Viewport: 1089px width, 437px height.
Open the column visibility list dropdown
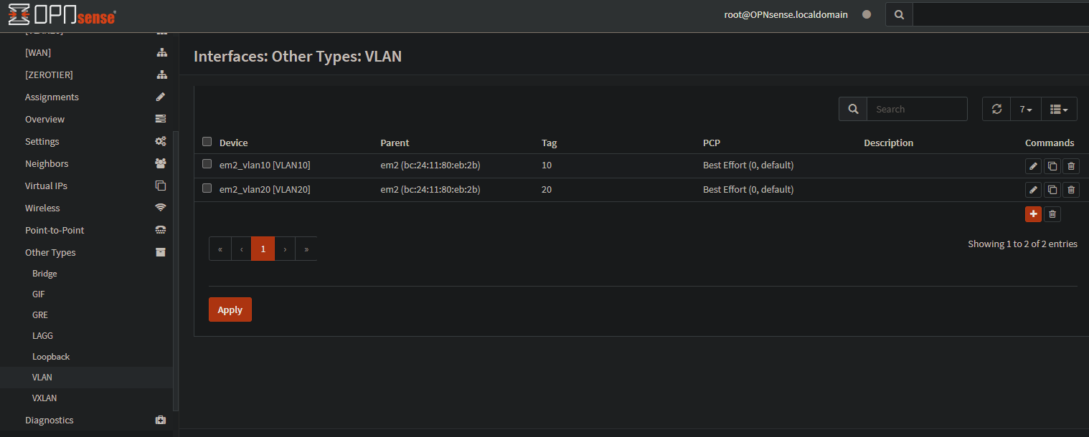click(1058, 109)
